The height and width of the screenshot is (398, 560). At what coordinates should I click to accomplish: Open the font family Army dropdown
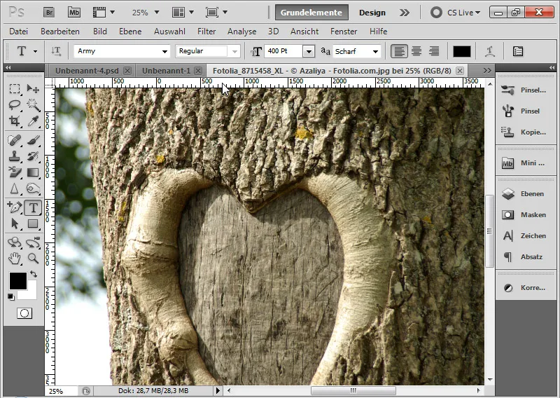point(164,51)
